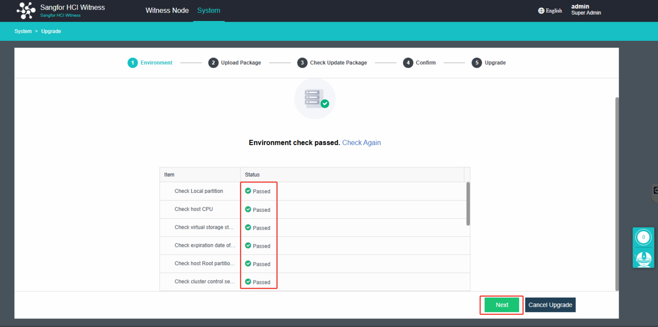Click passed icon for Check virtual storage
The height and width of the screenshot is (327, 658).
point(248,228)
